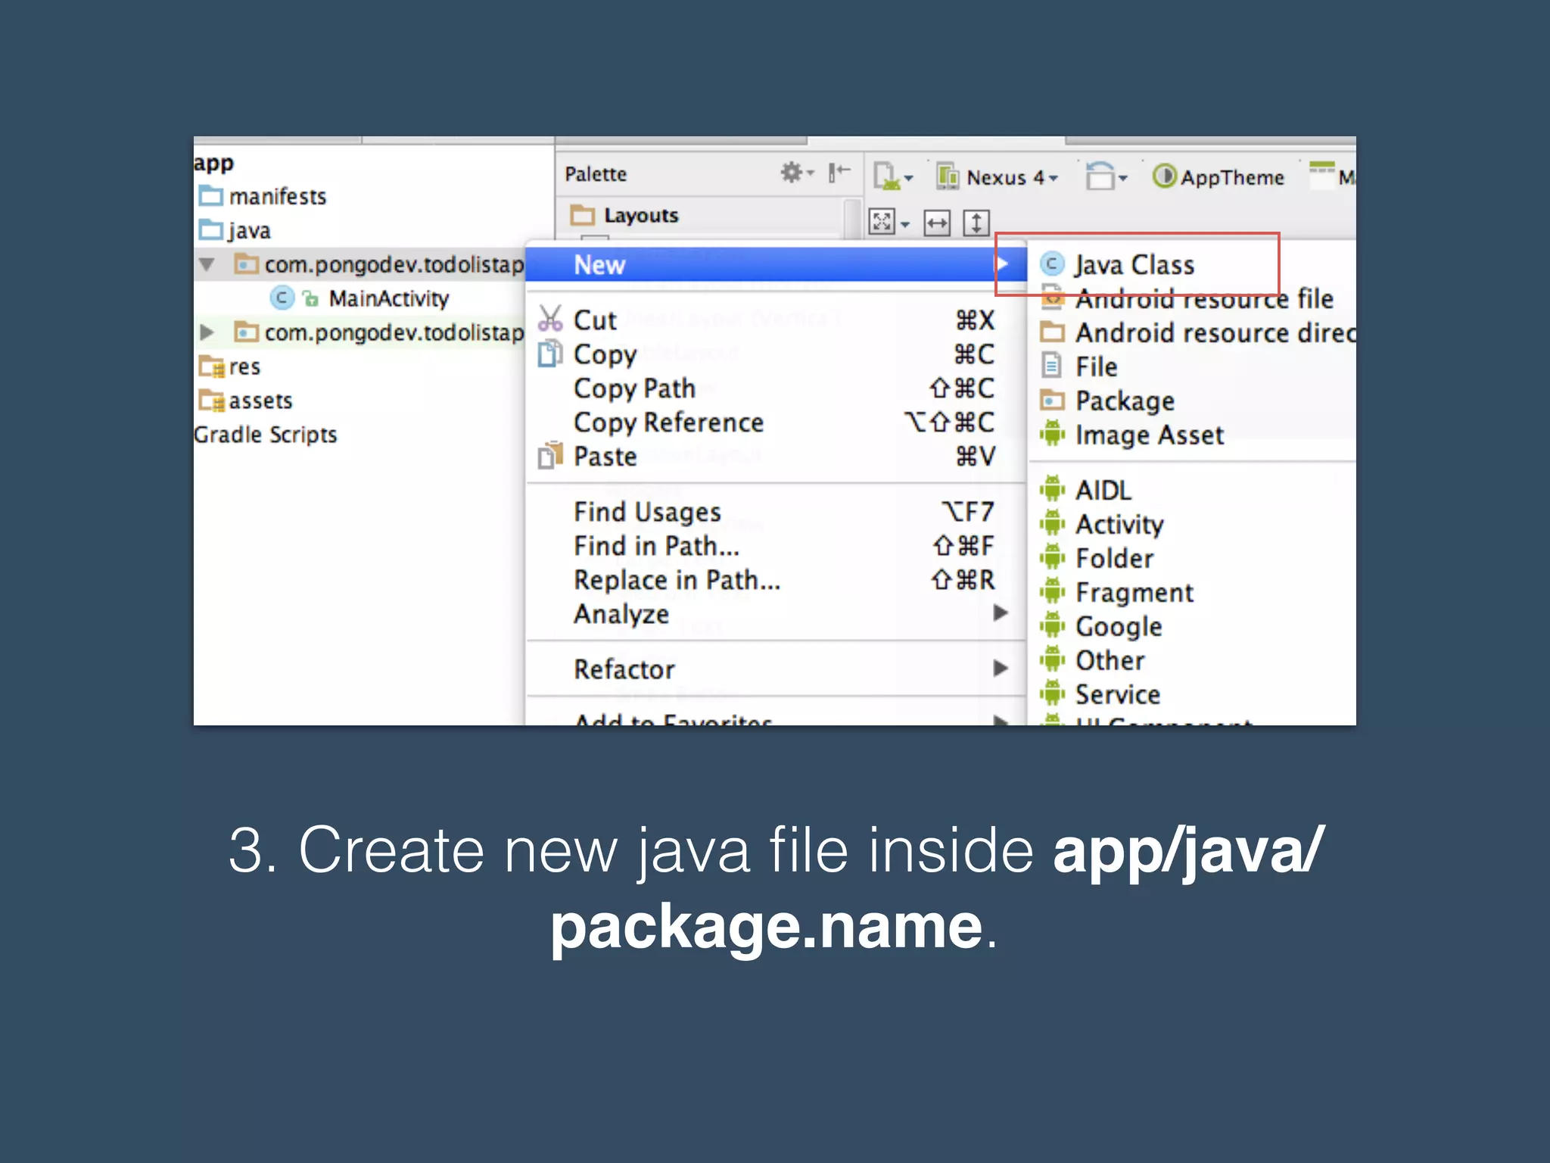Click the Copy pages icon

pos(550,353)
